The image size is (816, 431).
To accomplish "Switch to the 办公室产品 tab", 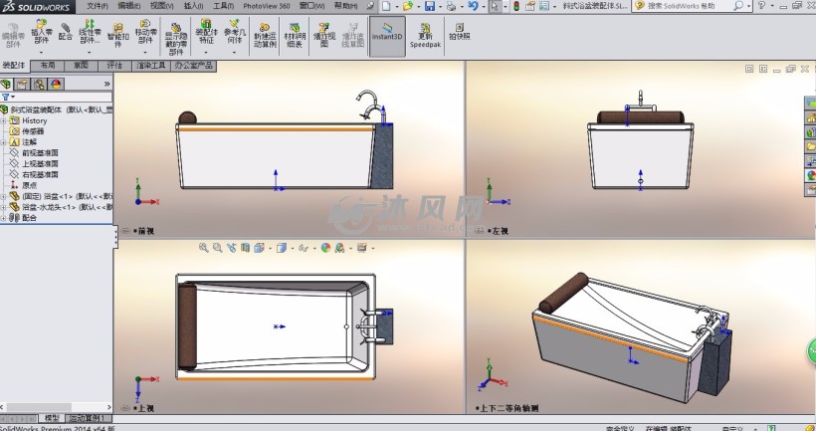I will point(194,66).
